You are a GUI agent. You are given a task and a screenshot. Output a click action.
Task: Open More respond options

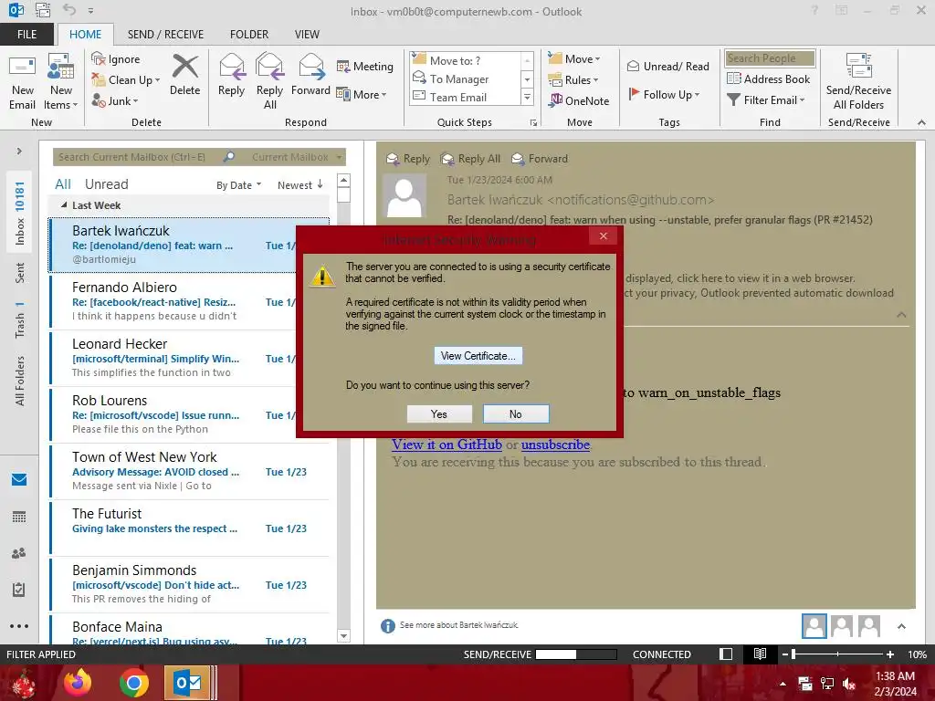362,94
